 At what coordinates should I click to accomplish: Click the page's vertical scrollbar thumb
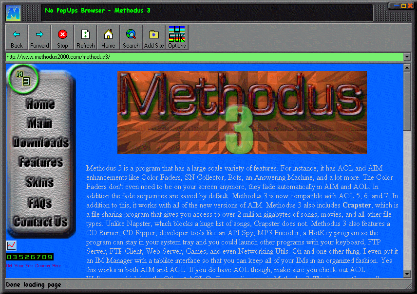coord(407,101)
